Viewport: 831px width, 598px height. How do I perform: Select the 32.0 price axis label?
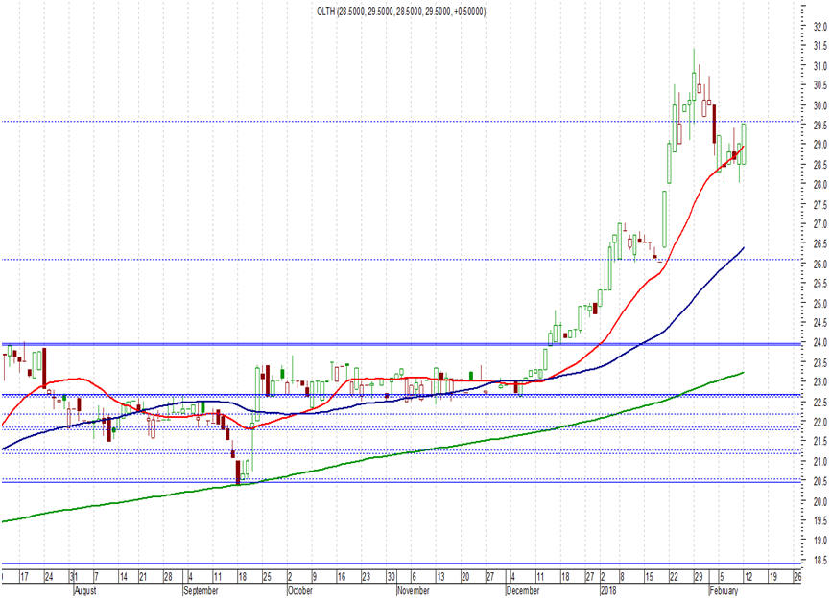[820, 27]
